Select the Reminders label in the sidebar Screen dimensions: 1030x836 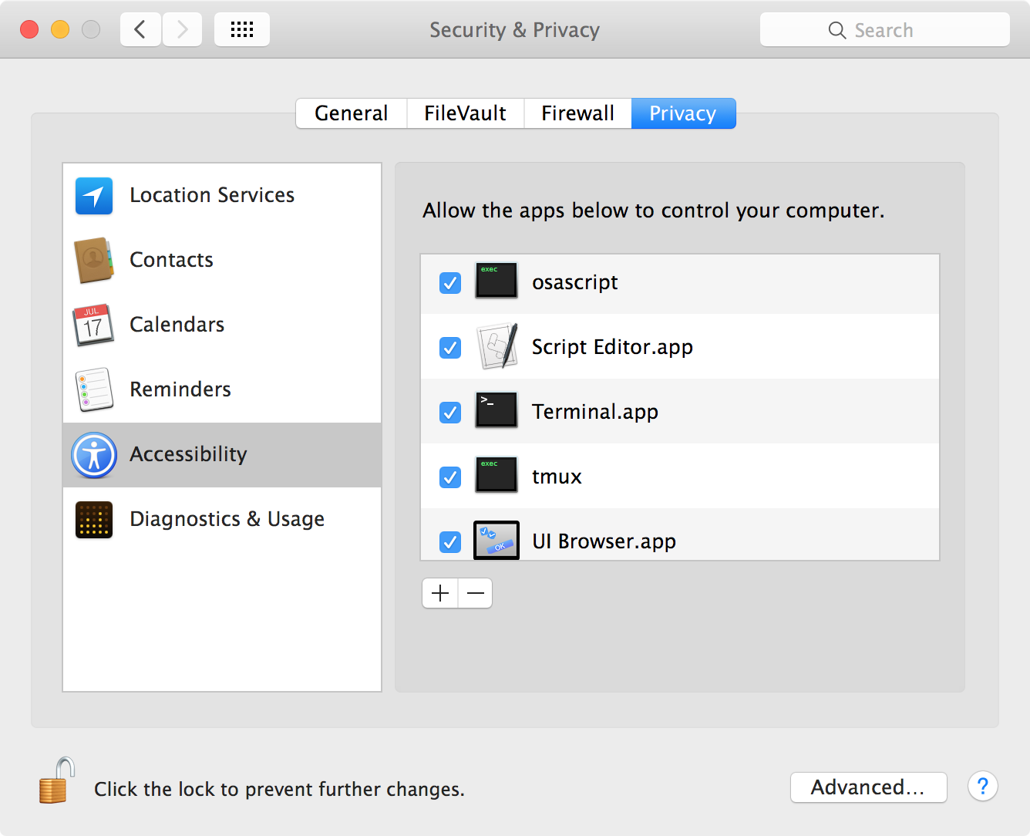pyautogui.click(x=180, y=389)
